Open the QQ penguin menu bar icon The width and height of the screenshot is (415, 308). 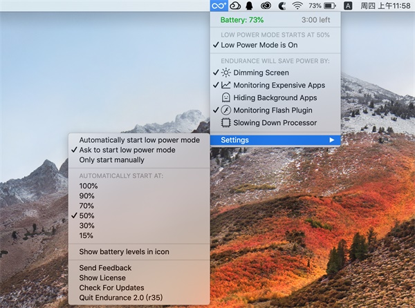249,6
